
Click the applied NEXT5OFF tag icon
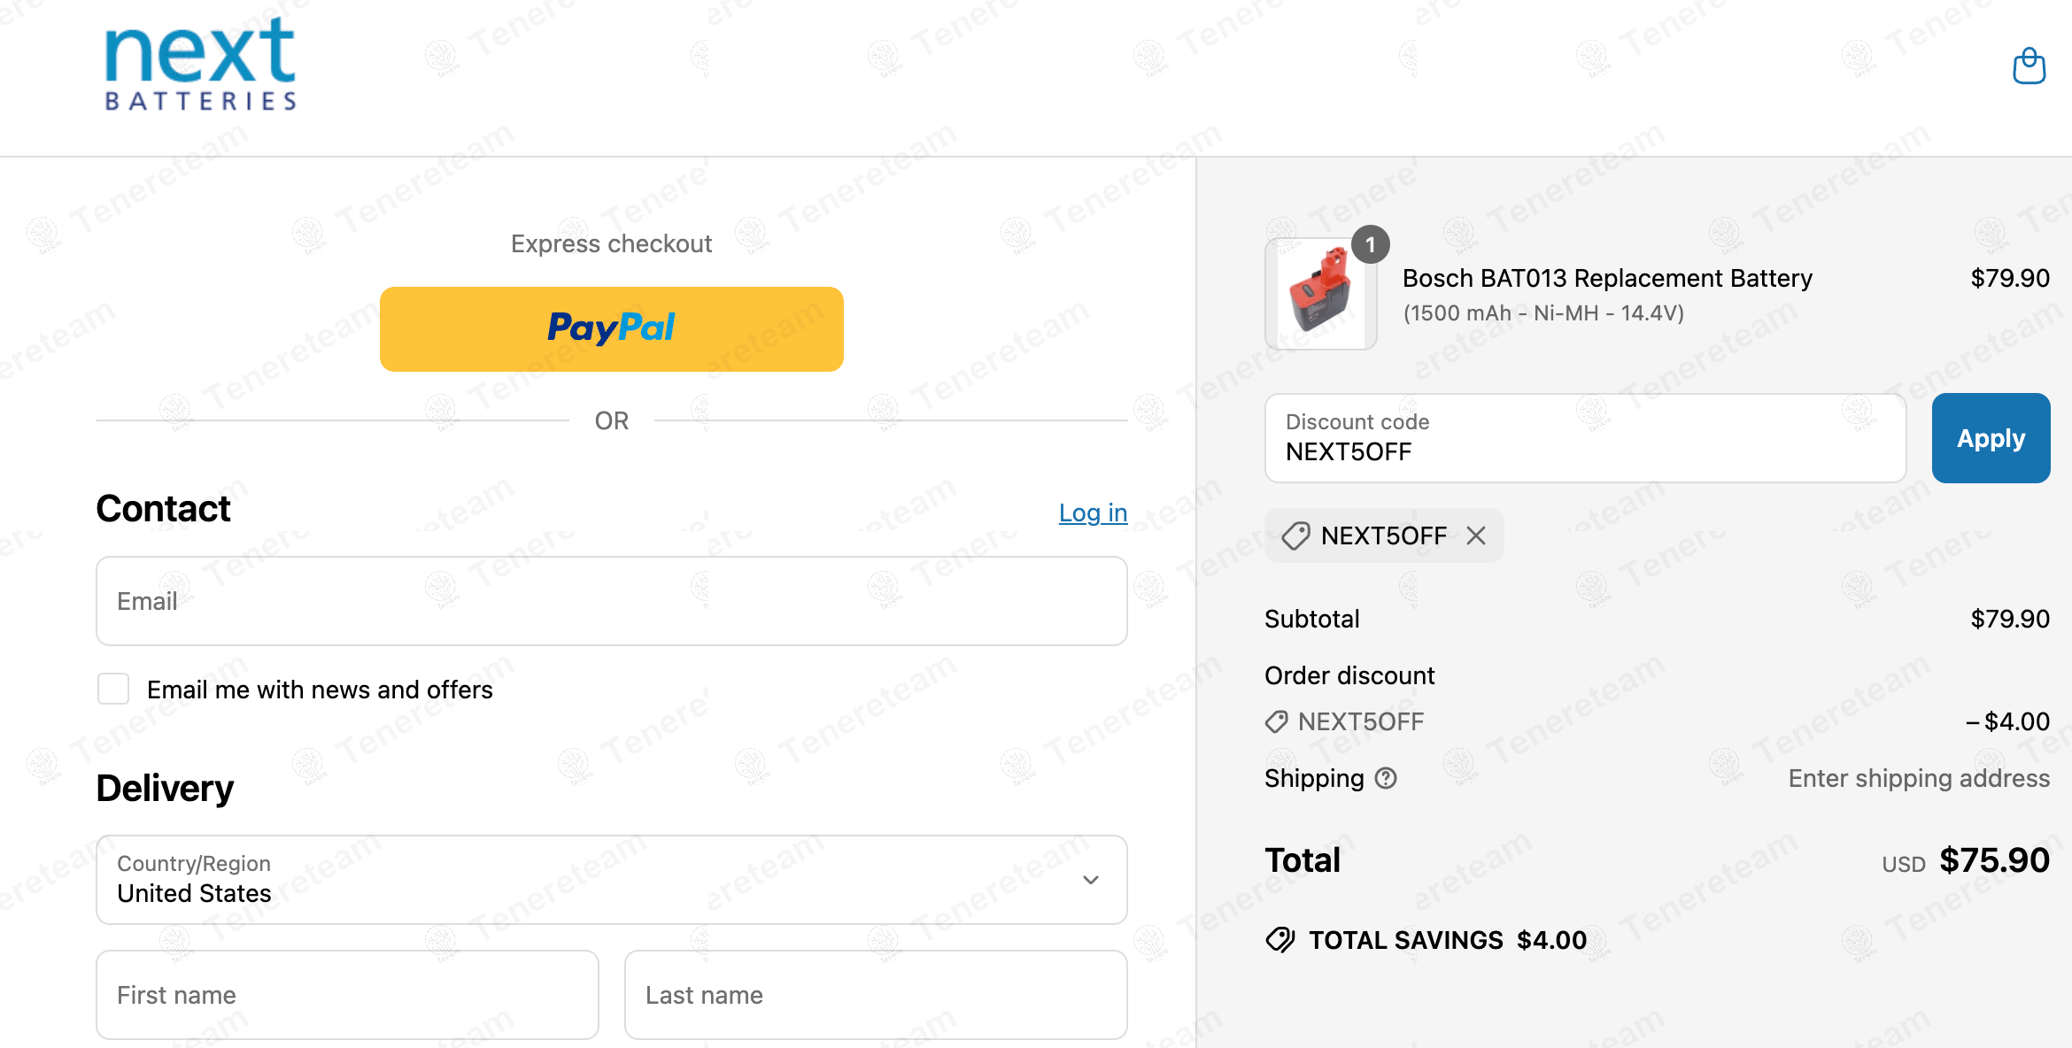click(1295, 536)
